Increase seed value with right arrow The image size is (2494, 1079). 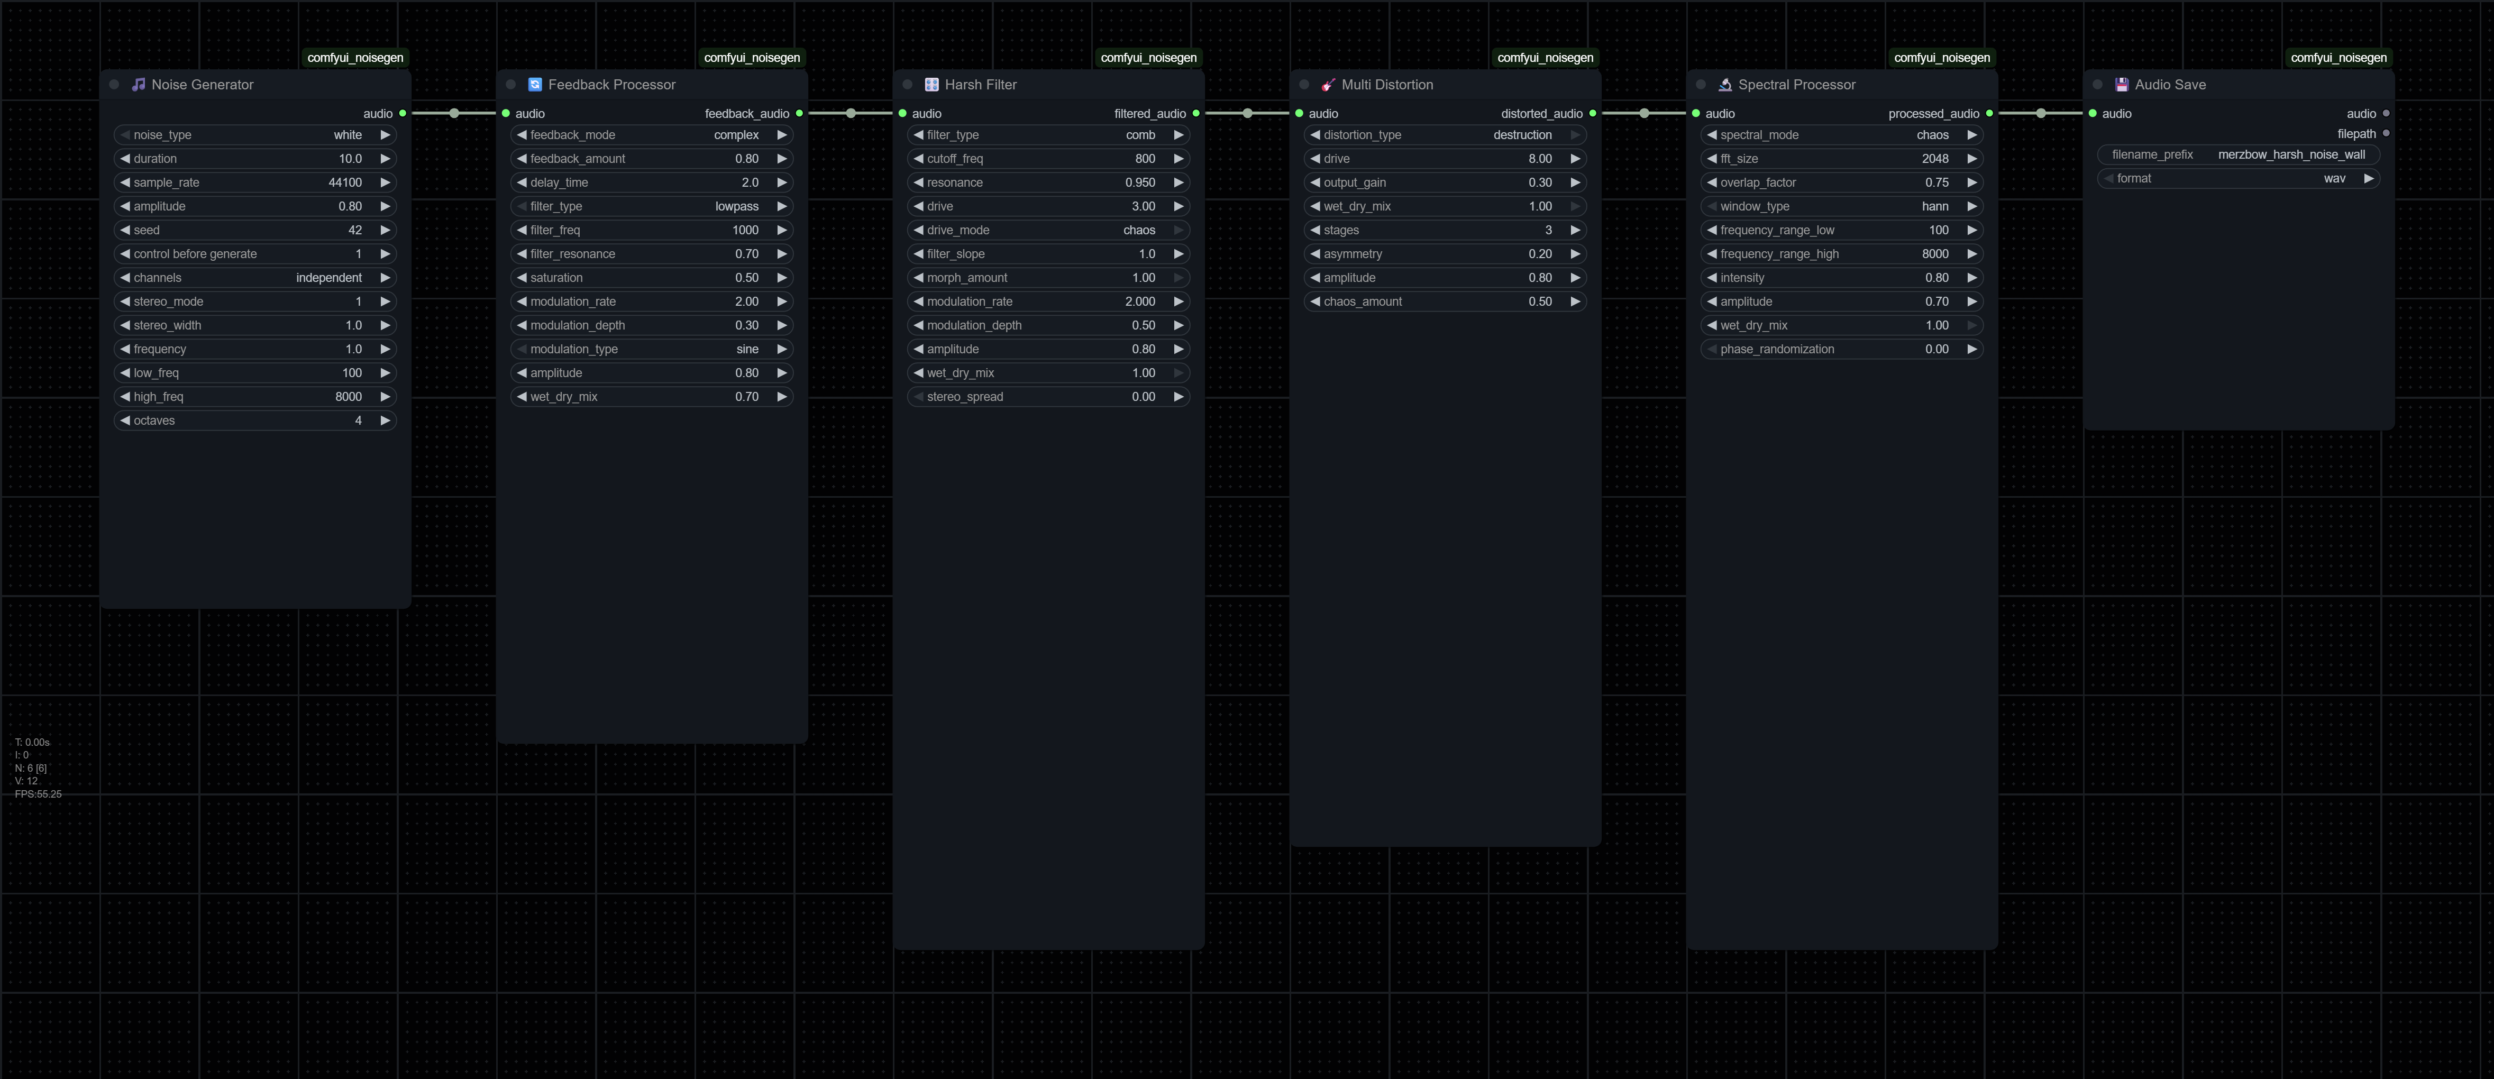[x=385, y=230]
